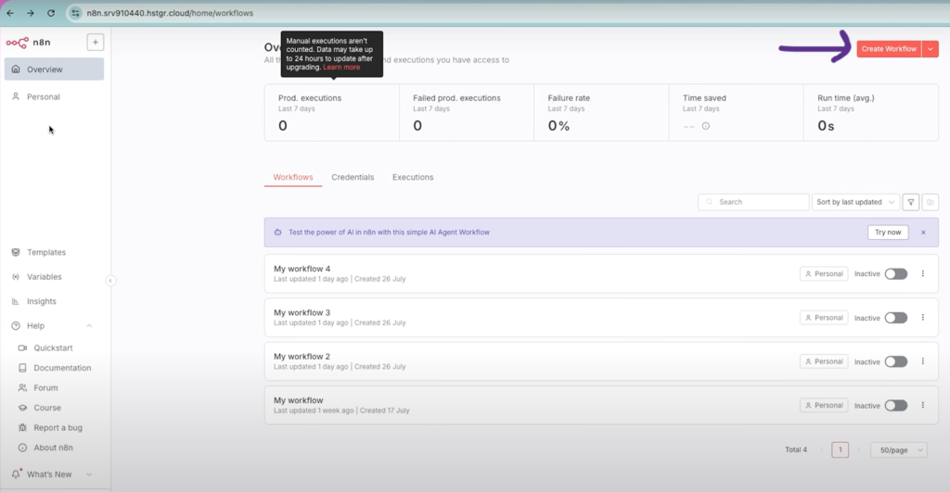
Task: Switch to the Workflows tab
Action: click(x=293, y=177)
